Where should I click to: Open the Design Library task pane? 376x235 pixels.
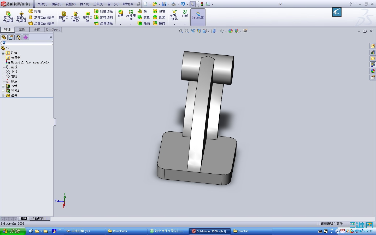click(x=373, y=52)
